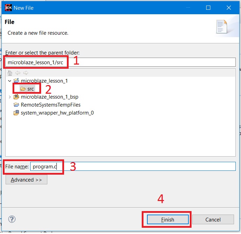Expand the Advanced >> options
This screenshot has width=241, height=234.
pyautogui.click(x=26, y=180)
